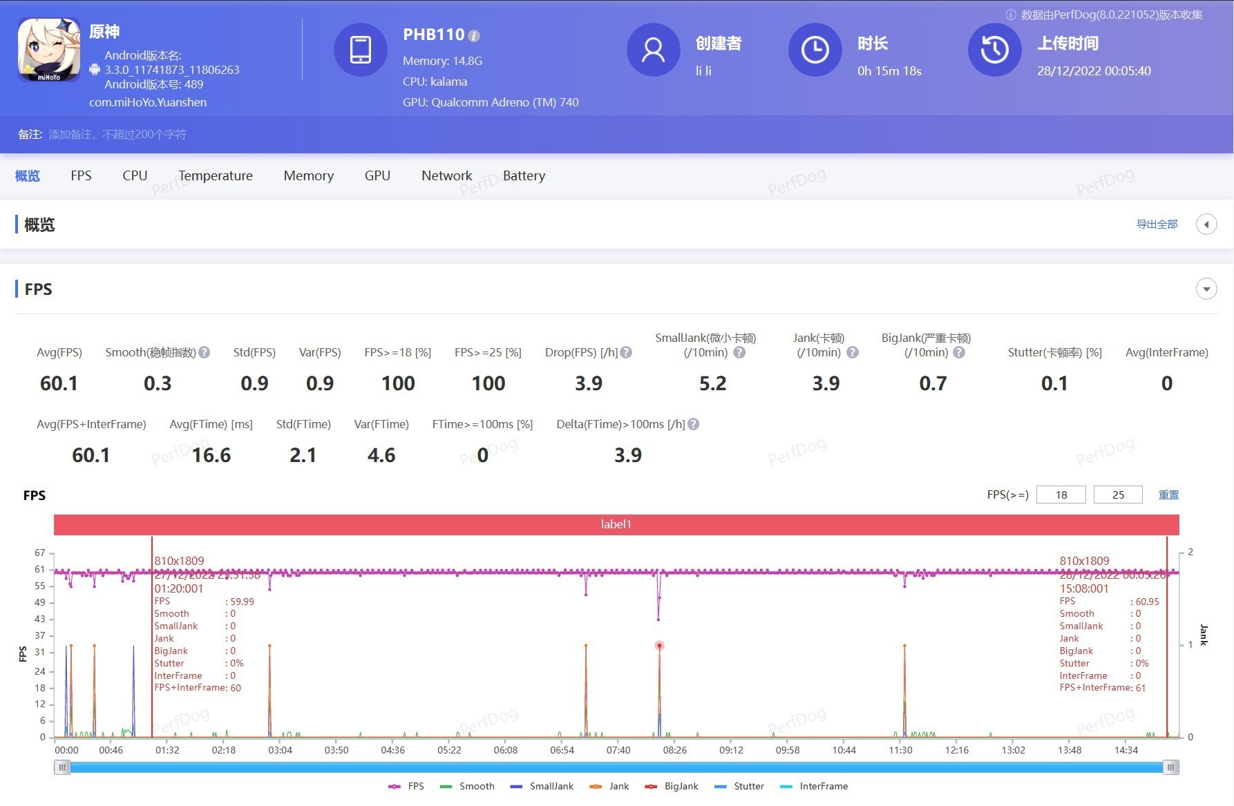Collapse the FPS section with arrow button

(1206, 289)
